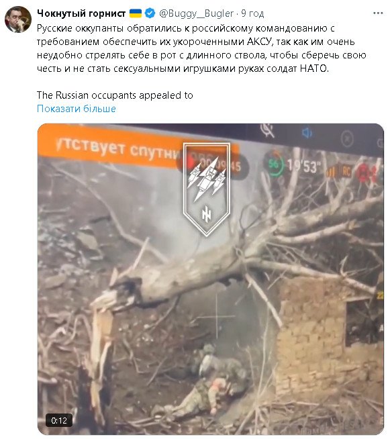This screenshot has width=392, height=439.
Task: Click the circled X icon in the video's top bar
Action: click(x=347, y=138)
